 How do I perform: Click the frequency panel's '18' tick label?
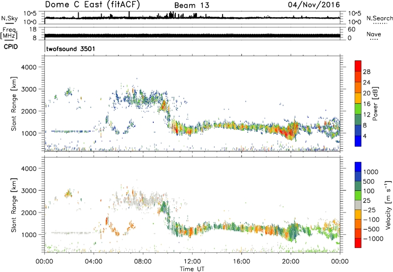(x=33, y=29)
